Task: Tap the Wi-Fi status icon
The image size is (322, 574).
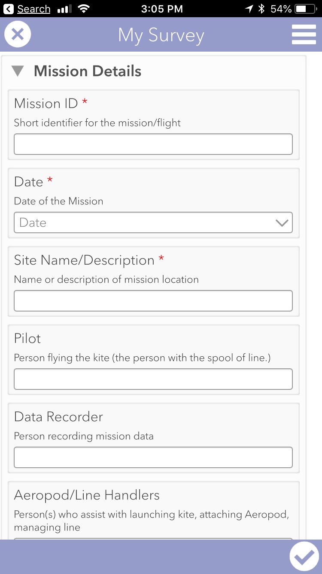Action: click(x=84, y=9)
